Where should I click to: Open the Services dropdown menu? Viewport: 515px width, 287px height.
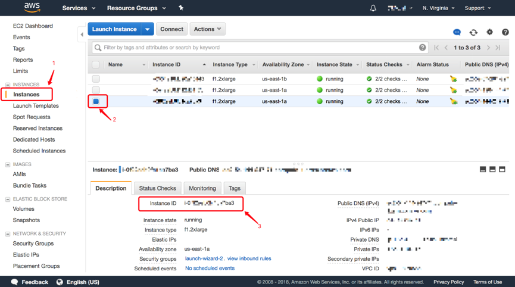click(x=79, y=8)
